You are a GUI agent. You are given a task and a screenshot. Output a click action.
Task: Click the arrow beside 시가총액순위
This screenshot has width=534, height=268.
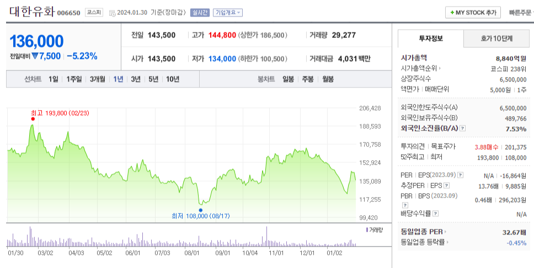click(x=440, y=68)
